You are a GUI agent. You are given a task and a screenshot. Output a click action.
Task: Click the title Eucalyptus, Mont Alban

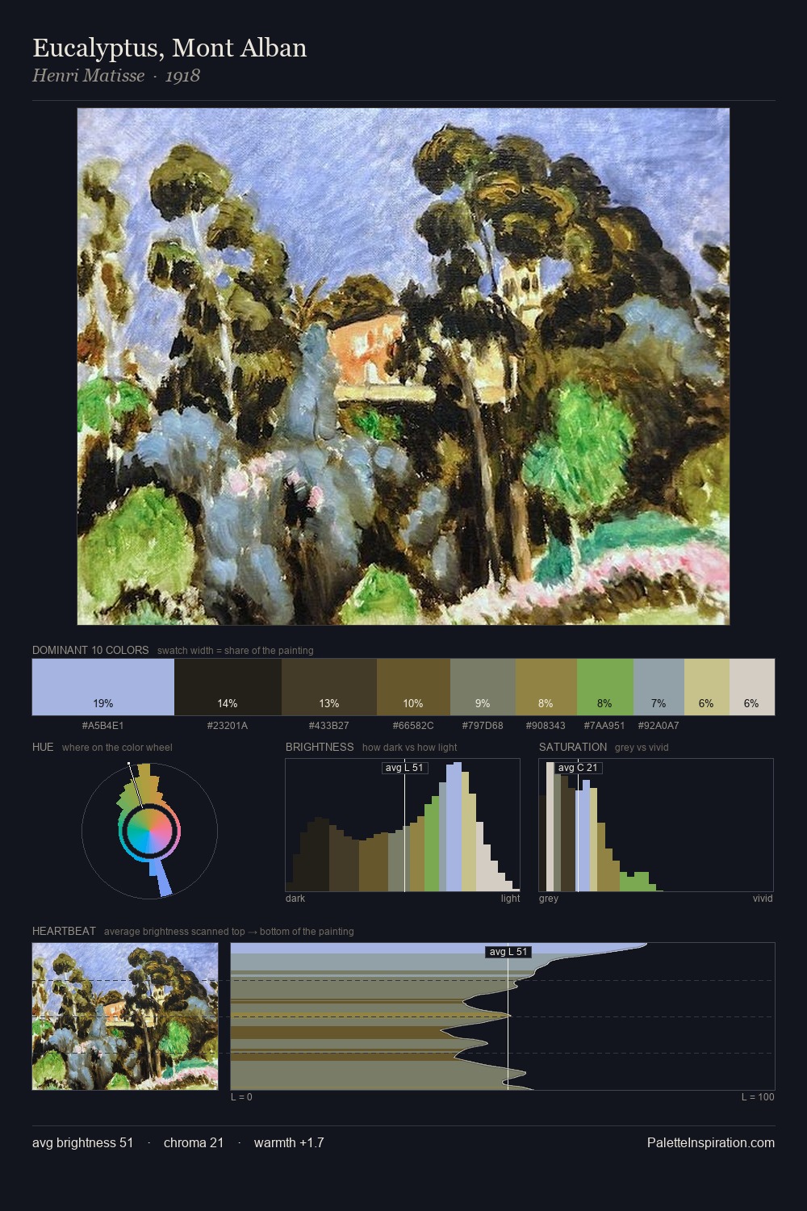[x=169, y=48]
